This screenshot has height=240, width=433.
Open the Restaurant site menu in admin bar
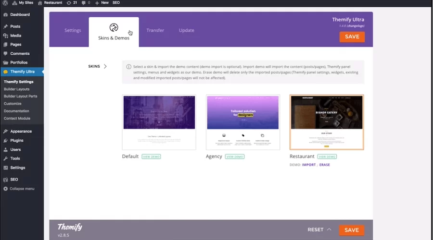pyautogui.click(x=50, y=3)
